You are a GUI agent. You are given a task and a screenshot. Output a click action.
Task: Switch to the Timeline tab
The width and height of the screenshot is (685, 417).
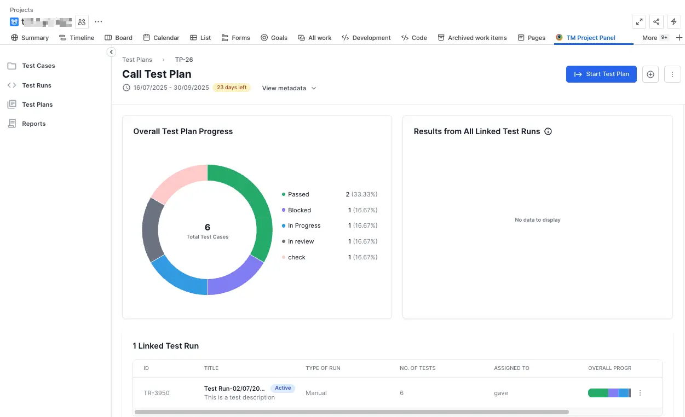77,38
